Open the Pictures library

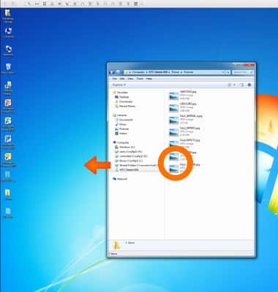click(x=122, y=129)
